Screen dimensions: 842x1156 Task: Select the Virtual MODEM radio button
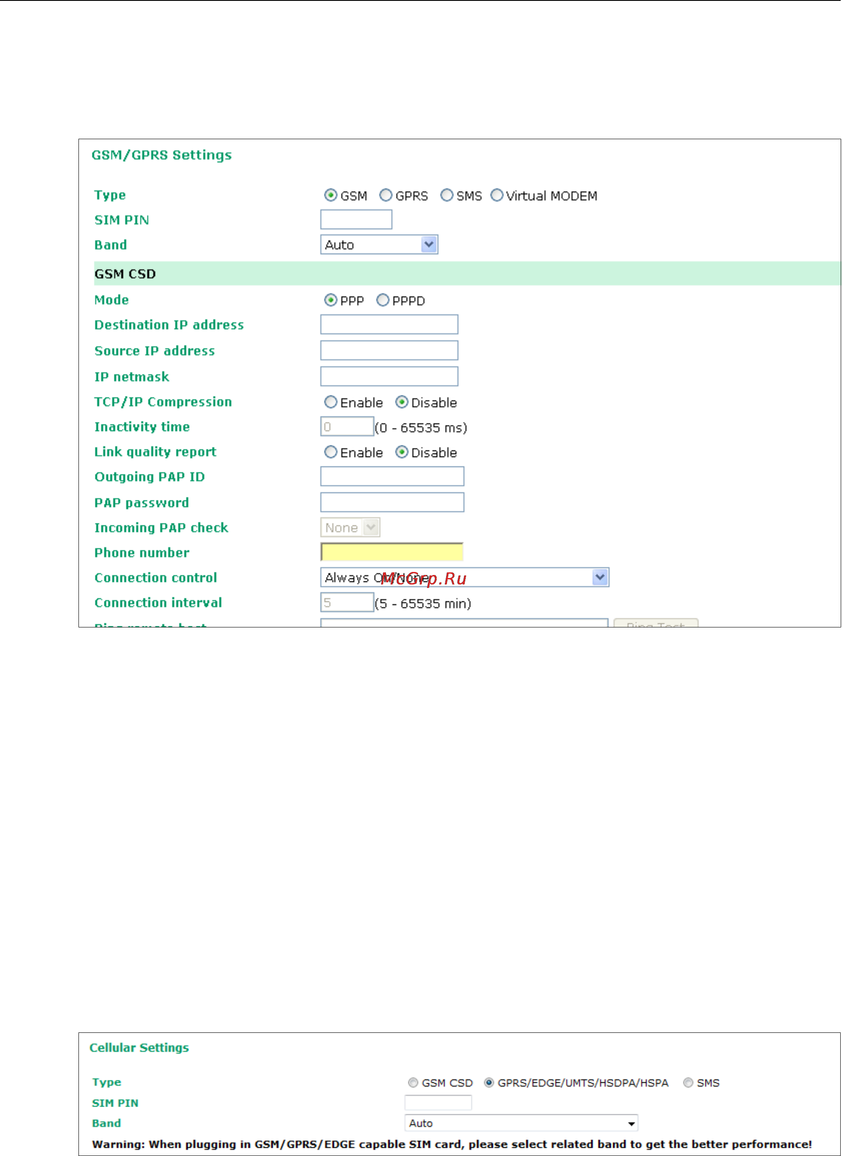click(x=496, y=195)
